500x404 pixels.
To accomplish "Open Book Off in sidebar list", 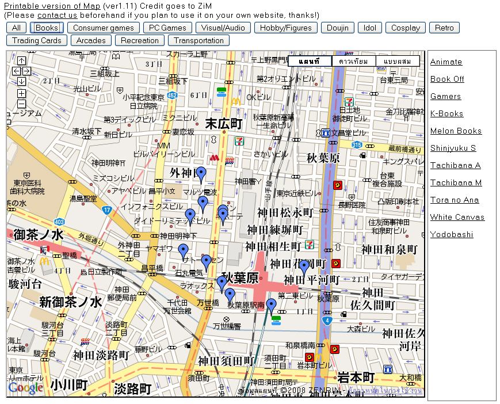I will (447, 79).
